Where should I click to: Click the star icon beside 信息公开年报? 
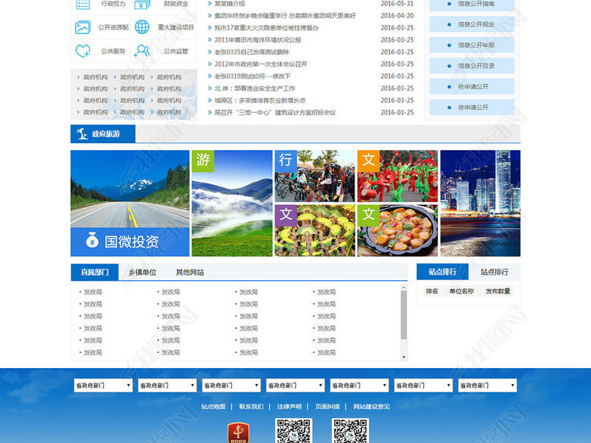[449, 45]
